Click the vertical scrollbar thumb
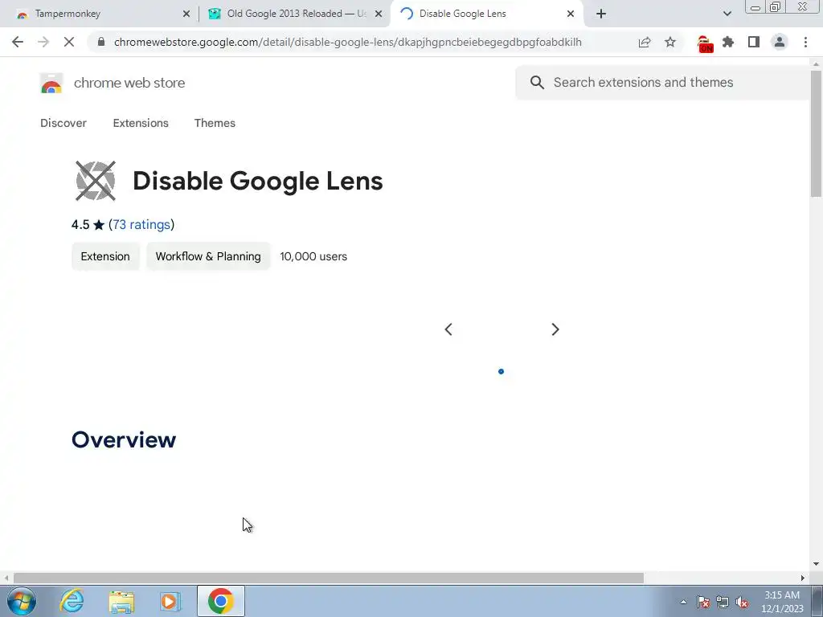Screen dimensions: 823x617 pos(817,133)
